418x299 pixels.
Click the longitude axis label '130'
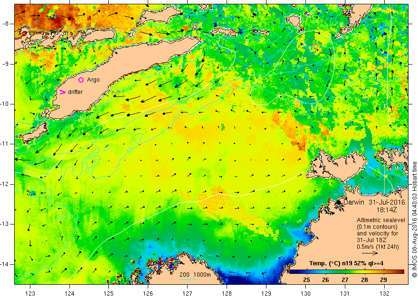[x=306, y=294]
